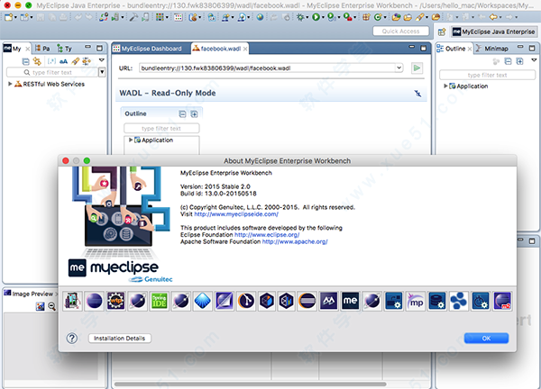This screenshot has height=389, width=541.
Task: Expand Application in the WADL editor outline
Action: (x=131, y=140)
